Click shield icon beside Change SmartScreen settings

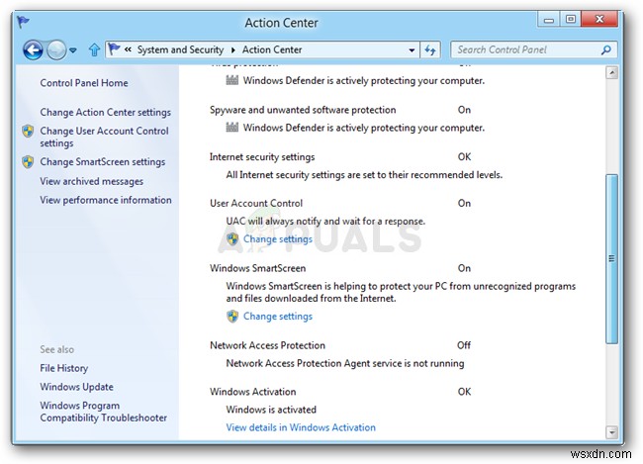28,161
